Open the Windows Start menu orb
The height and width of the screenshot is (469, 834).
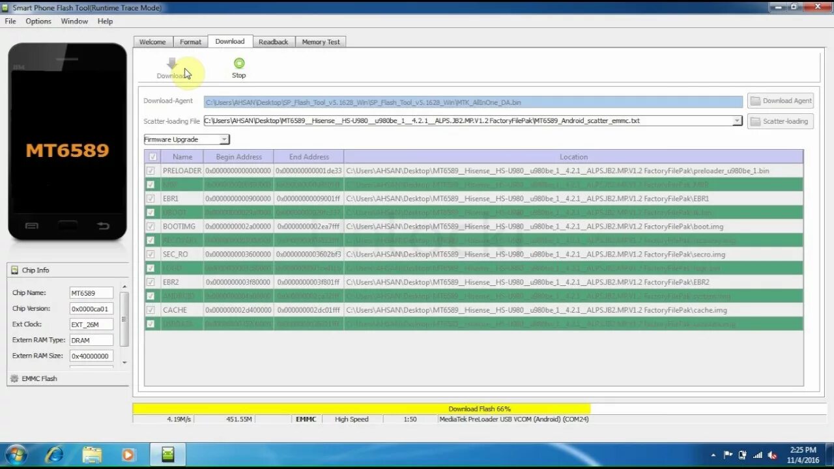16,455
